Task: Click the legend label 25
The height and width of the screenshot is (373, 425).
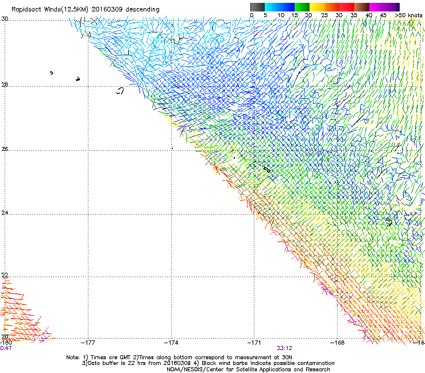Action: click(x=324, y=15)
